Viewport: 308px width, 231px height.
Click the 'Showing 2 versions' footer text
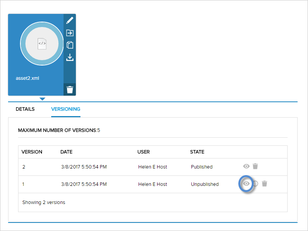click(x=44, y=202)
